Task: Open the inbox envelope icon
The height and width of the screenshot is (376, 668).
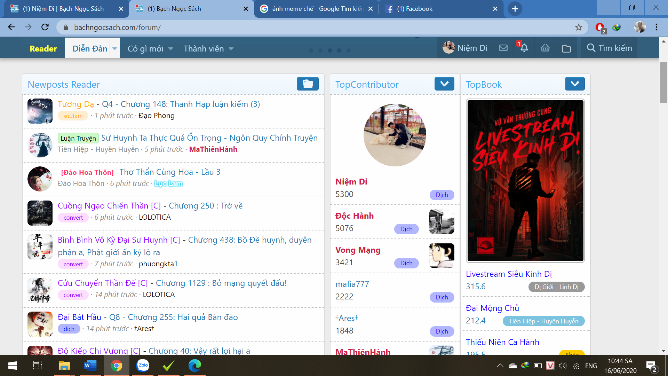Action: (x=503, y=48)
